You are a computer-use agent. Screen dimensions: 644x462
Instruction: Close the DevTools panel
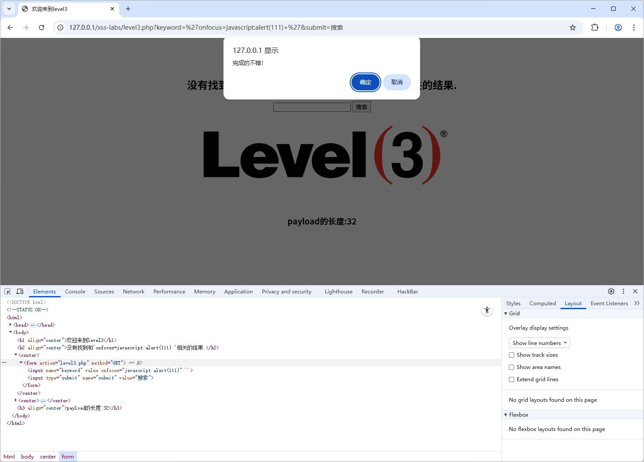[635, 291]
